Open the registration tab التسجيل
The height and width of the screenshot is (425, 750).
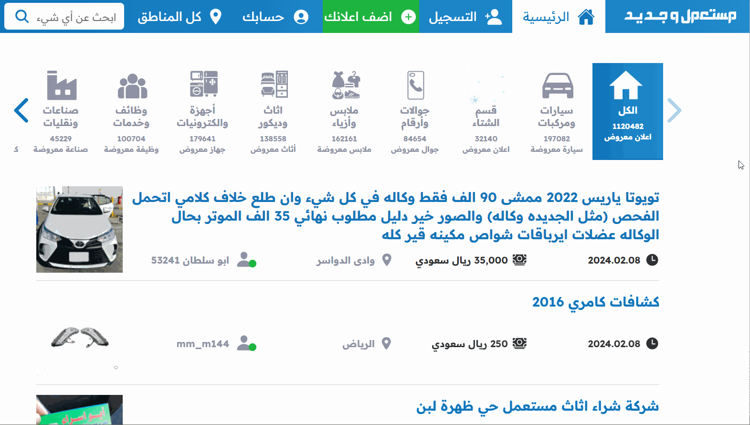tap(465, 17)
